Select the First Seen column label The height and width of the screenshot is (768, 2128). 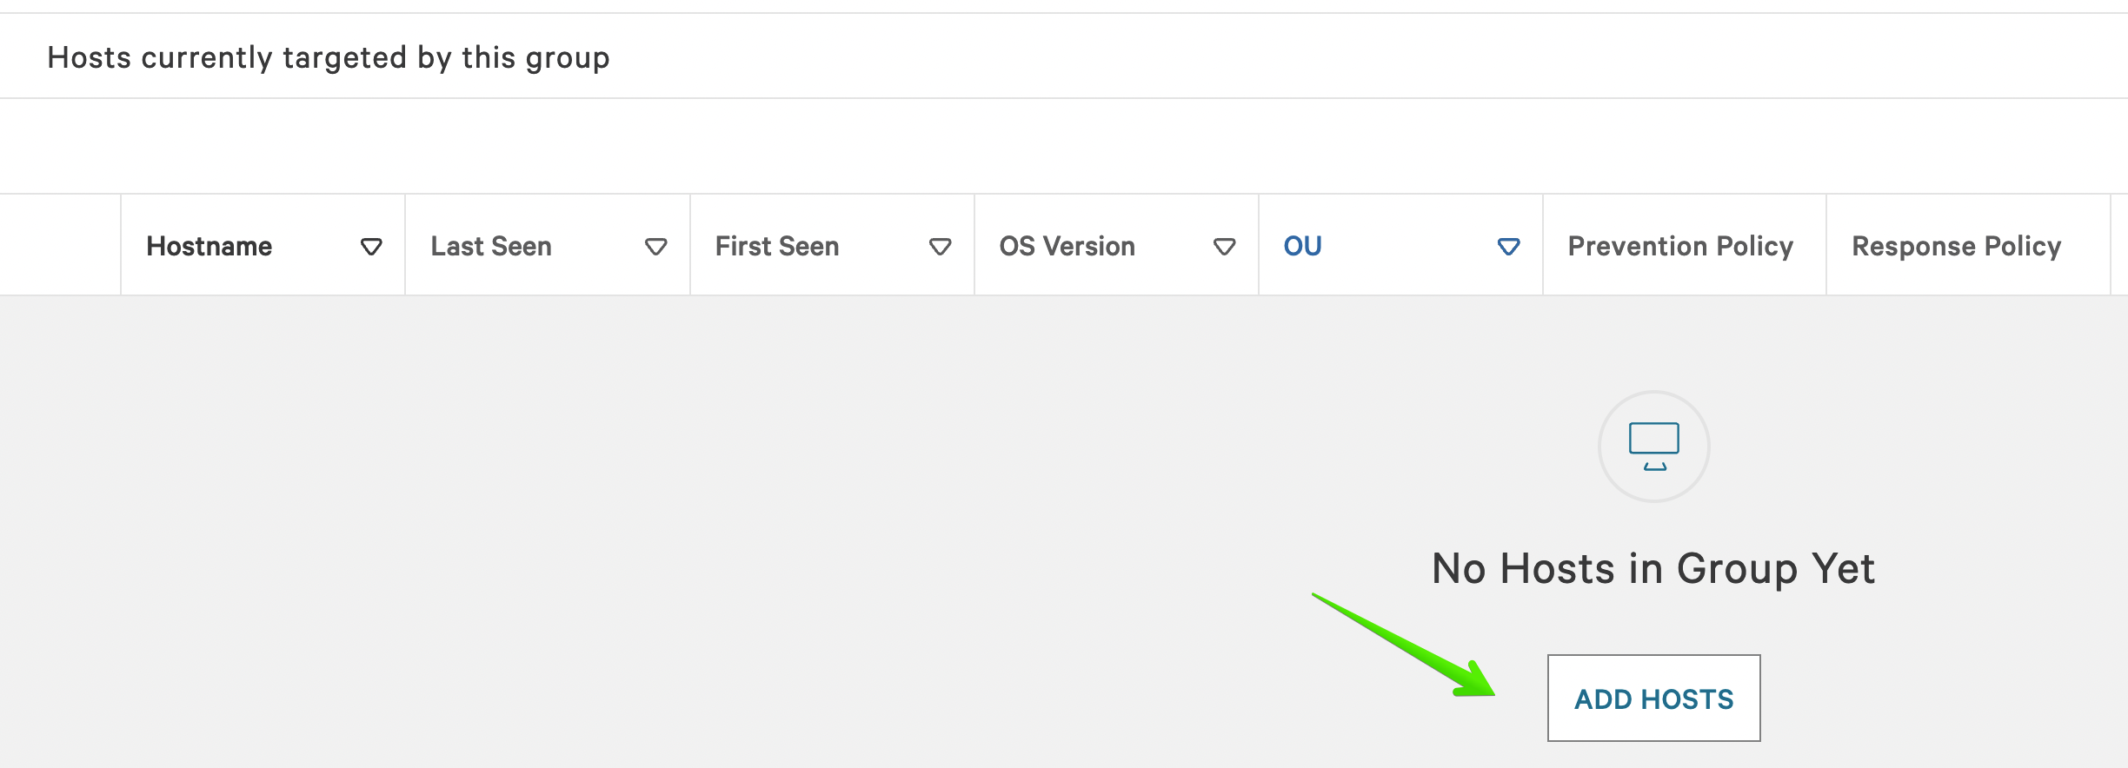pos(777,247)
